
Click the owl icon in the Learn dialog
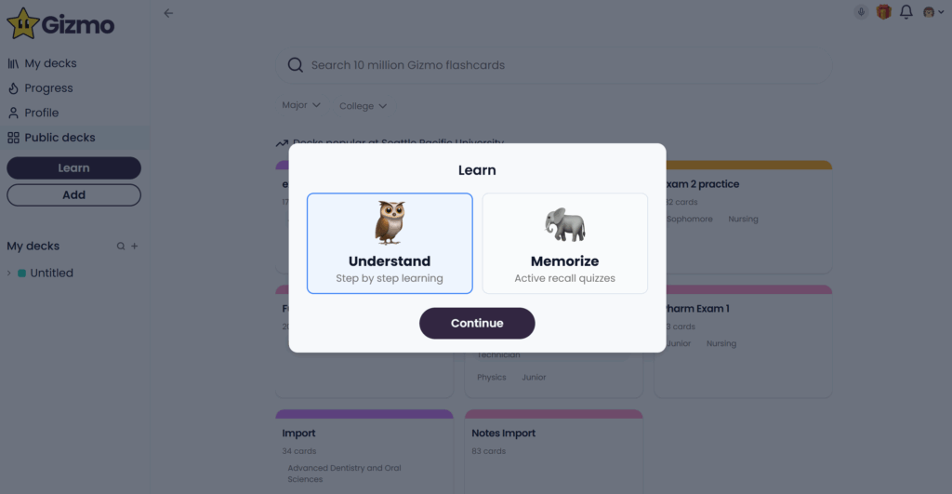coord(390,223)
